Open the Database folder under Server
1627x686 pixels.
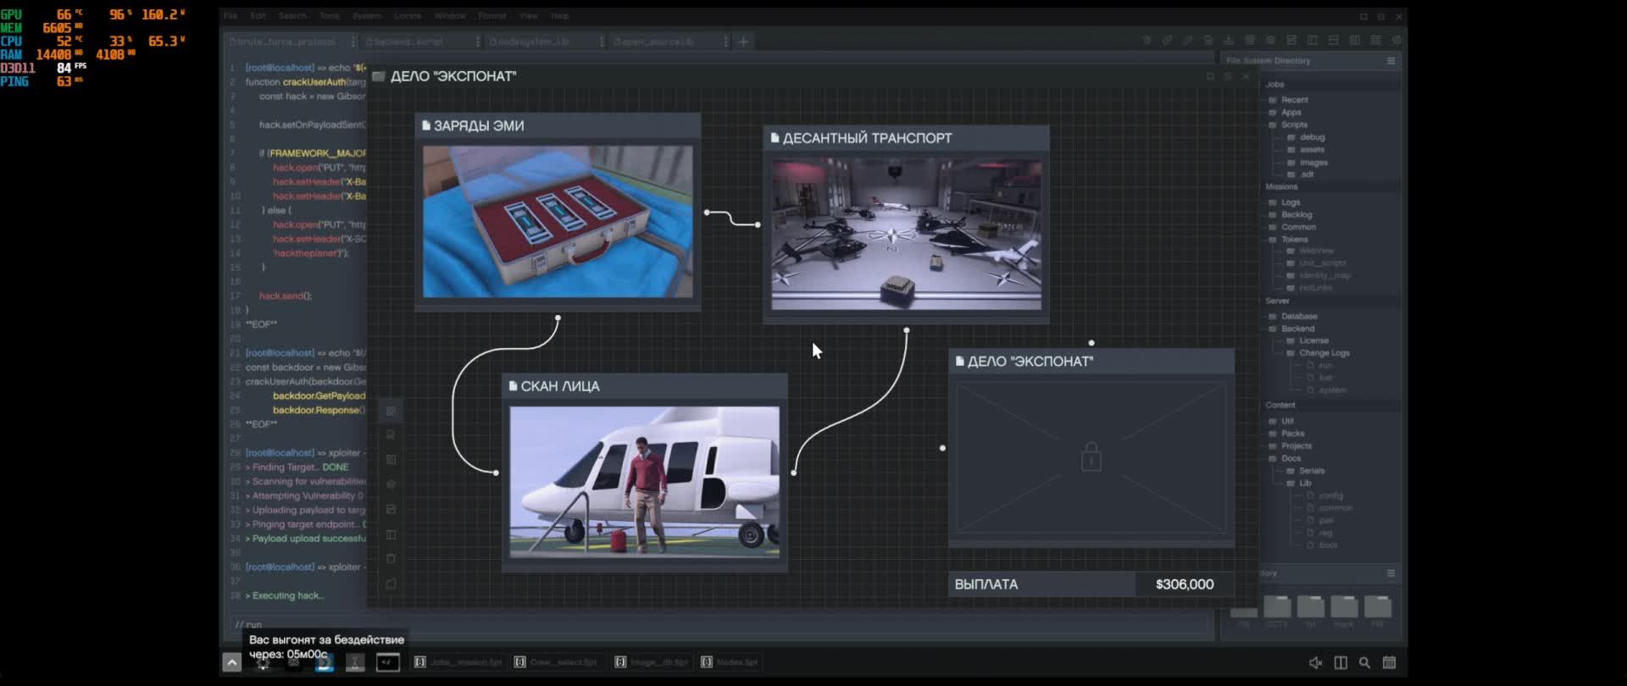point(1293,317)
